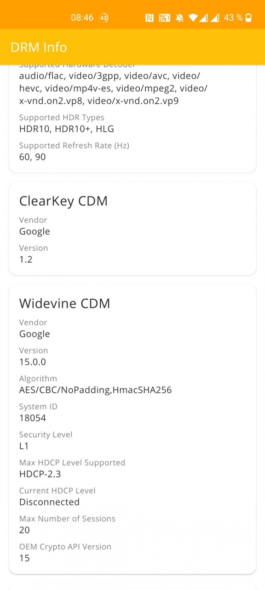Tap Max HDCP Level HDCP-2.3 value
Screen dimensions: 265x590
[x=72, y=468]
